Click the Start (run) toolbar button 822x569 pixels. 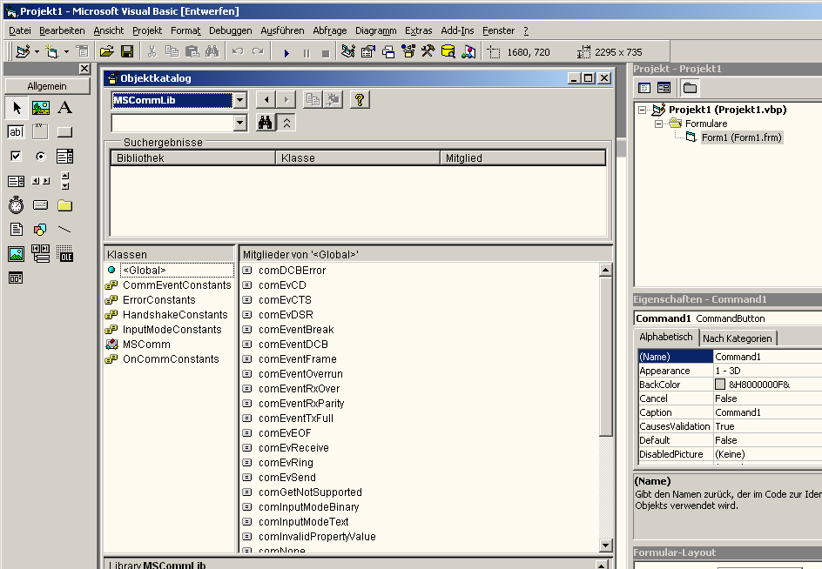pos(286,52)
